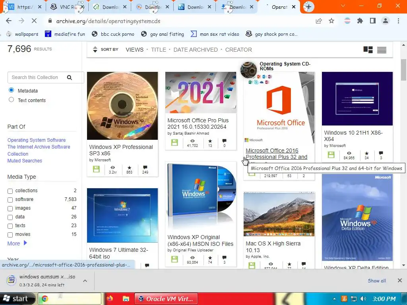The height and width of the screenshot is (305, 407).
Task: Sort results by Views
Action: click(x=134, y=50)
